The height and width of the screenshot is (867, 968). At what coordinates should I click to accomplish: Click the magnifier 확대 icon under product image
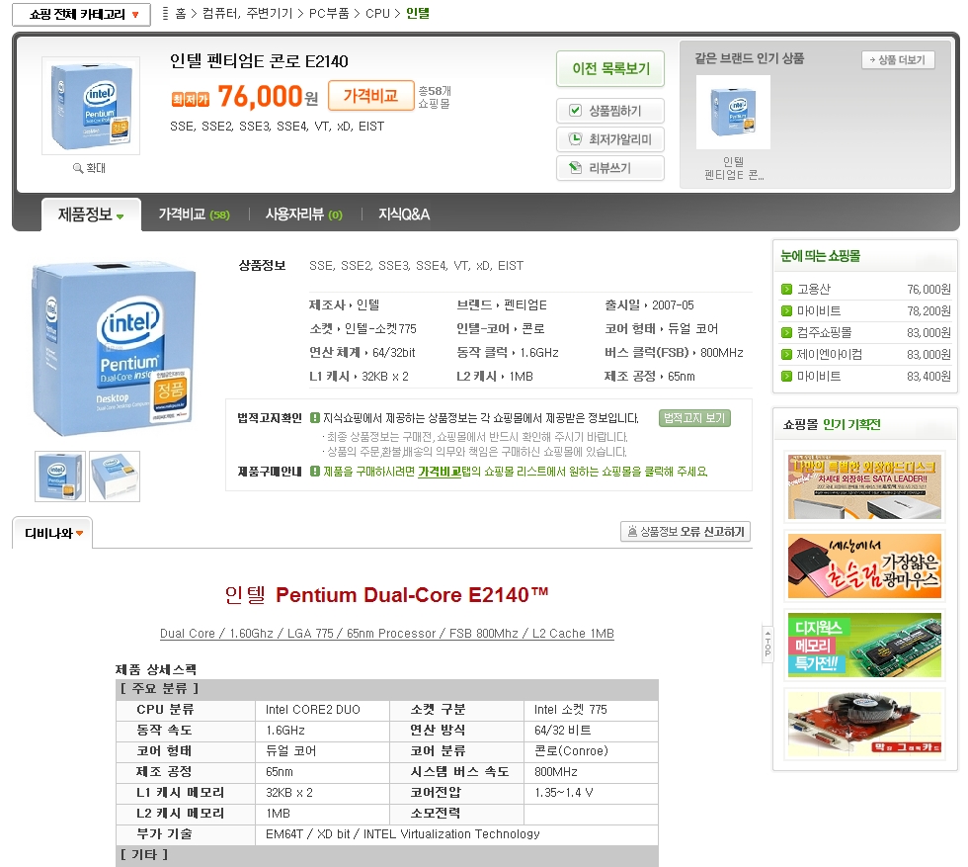pyautogui.click(x=78, y=168)
